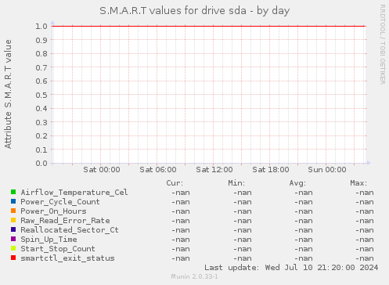This screenshot has width=389, height=285.
Task: Click the Avg: column header
Action: click(297, 183)
